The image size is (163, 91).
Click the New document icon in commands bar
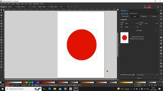161,11
